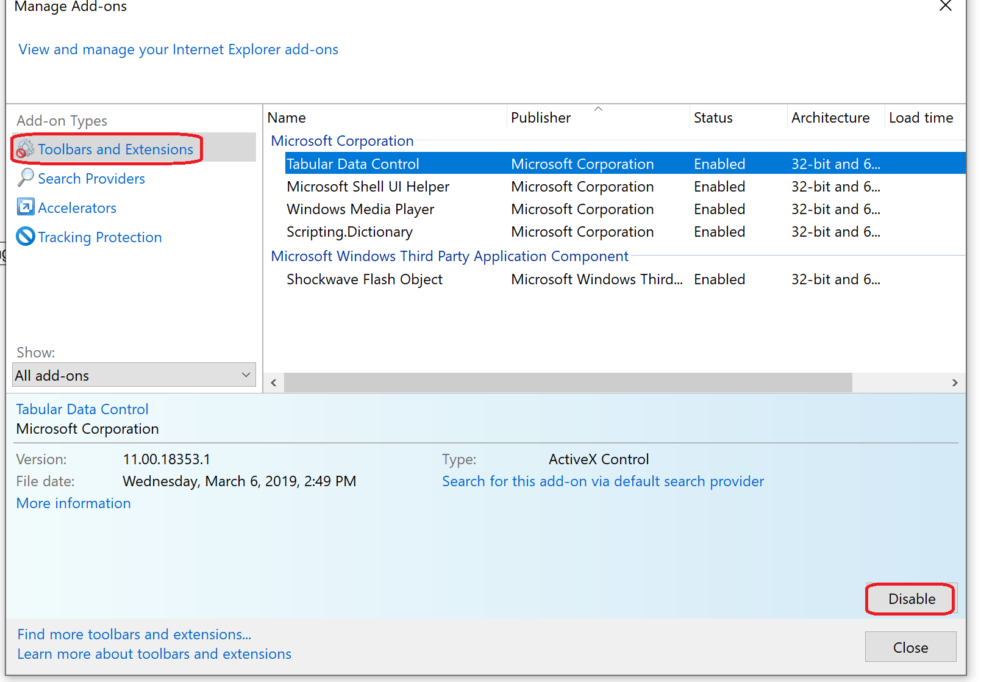Click View and manage your Internet Explorer add-ons
The width and height of the screenshot is (981, 682).
(178, 49)
